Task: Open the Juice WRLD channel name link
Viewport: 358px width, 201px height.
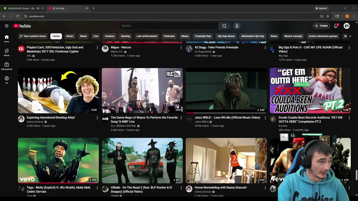Action: tap(202, 122)
